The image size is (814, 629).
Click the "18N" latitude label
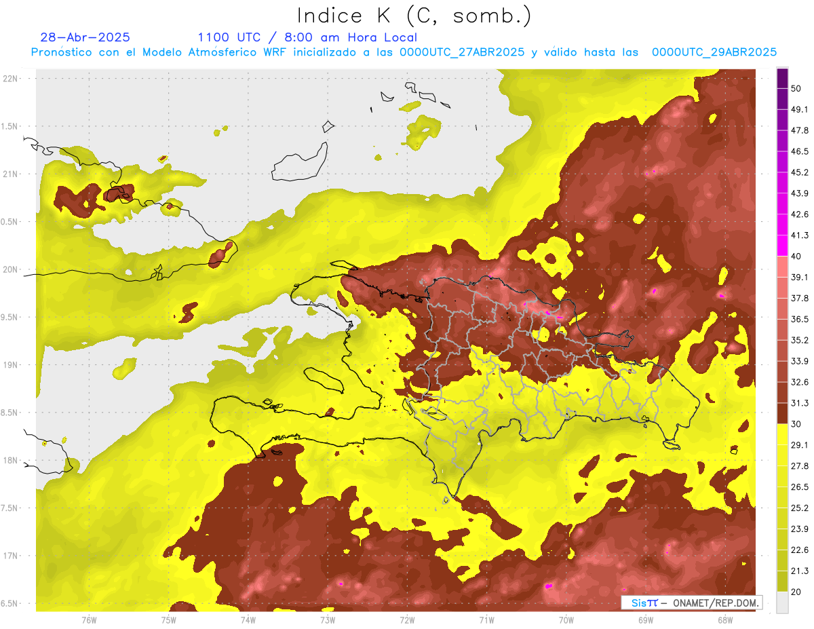click(x=12, y=461)
